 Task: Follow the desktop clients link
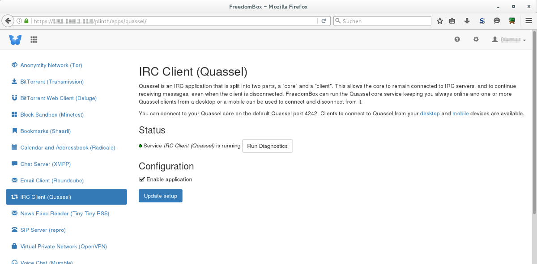tap(430, 113)
